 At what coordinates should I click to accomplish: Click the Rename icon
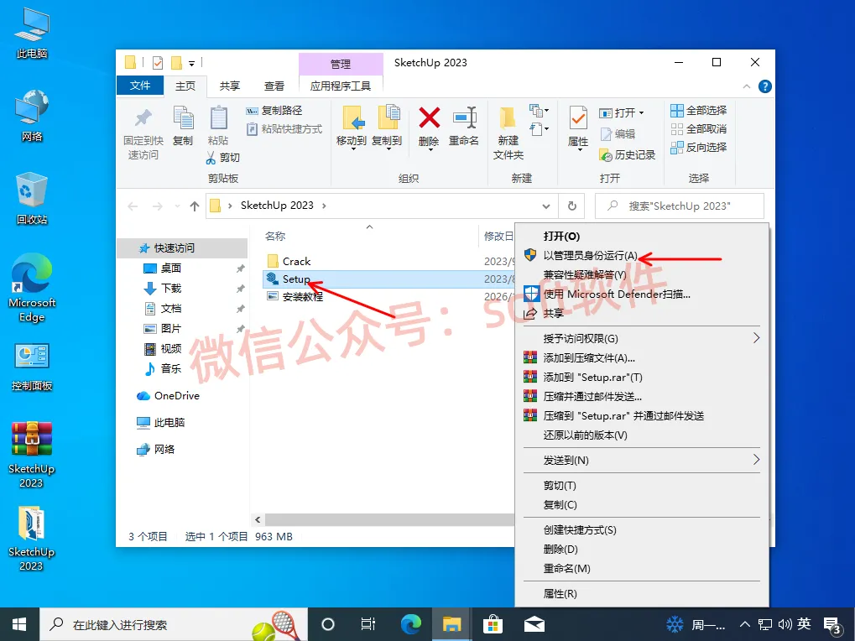464,117
